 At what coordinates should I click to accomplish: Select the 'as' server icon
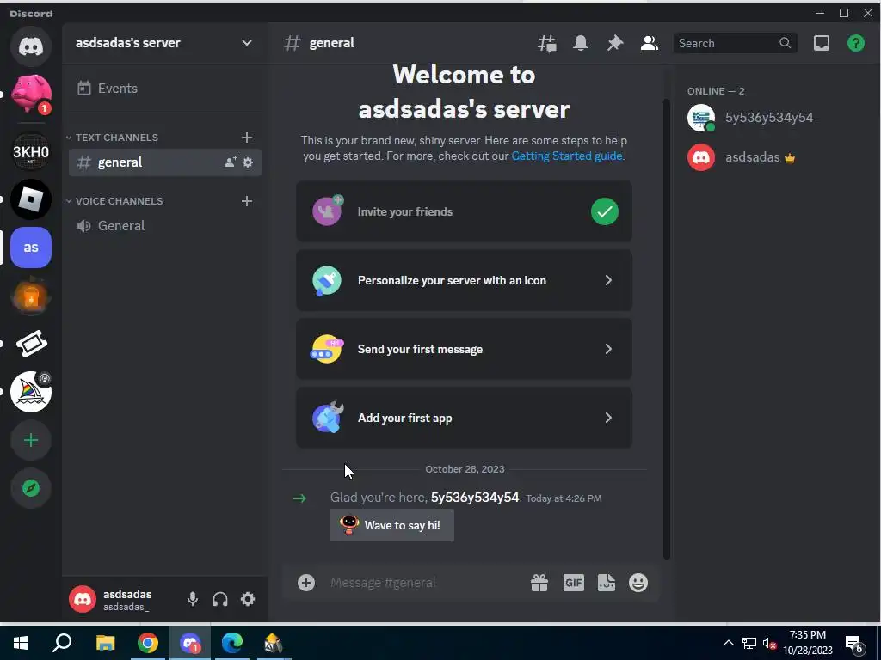pyautogui.click(x=31, y=247)
